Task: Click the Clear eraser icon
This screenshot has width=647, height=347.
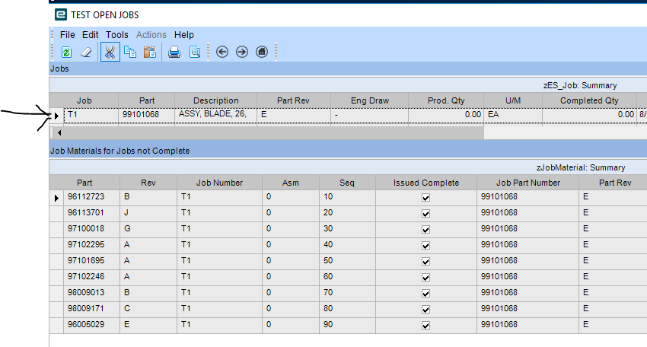Action: [86, 52]
